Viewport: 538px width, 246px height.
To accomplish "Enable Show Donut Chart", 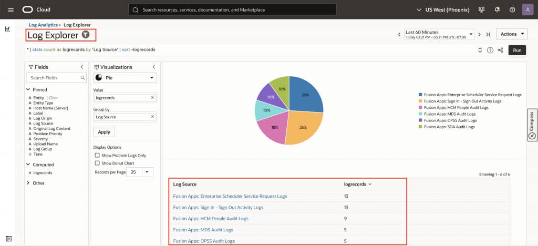I will point(97,163).
